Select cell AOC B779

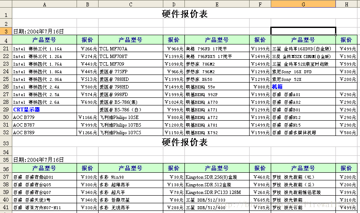click(x=44, y=117)
